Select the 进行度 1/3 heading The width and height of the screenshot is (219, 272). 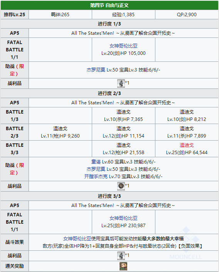[109, 24]
